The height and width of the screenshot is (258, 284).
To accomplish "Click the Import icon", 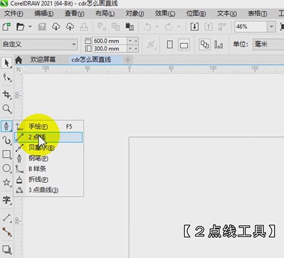I will 195,27.
